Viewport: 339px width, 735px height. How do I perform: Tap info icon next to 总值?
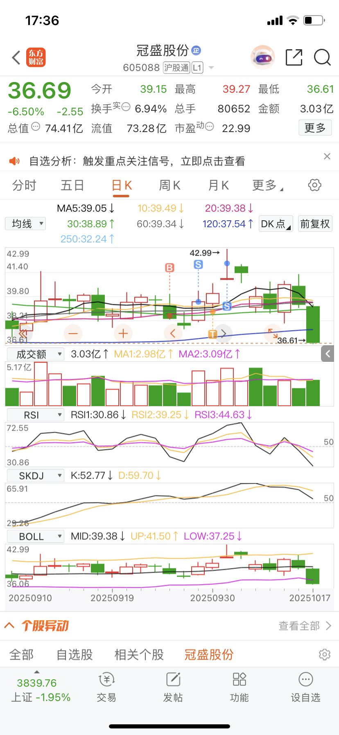36,126
